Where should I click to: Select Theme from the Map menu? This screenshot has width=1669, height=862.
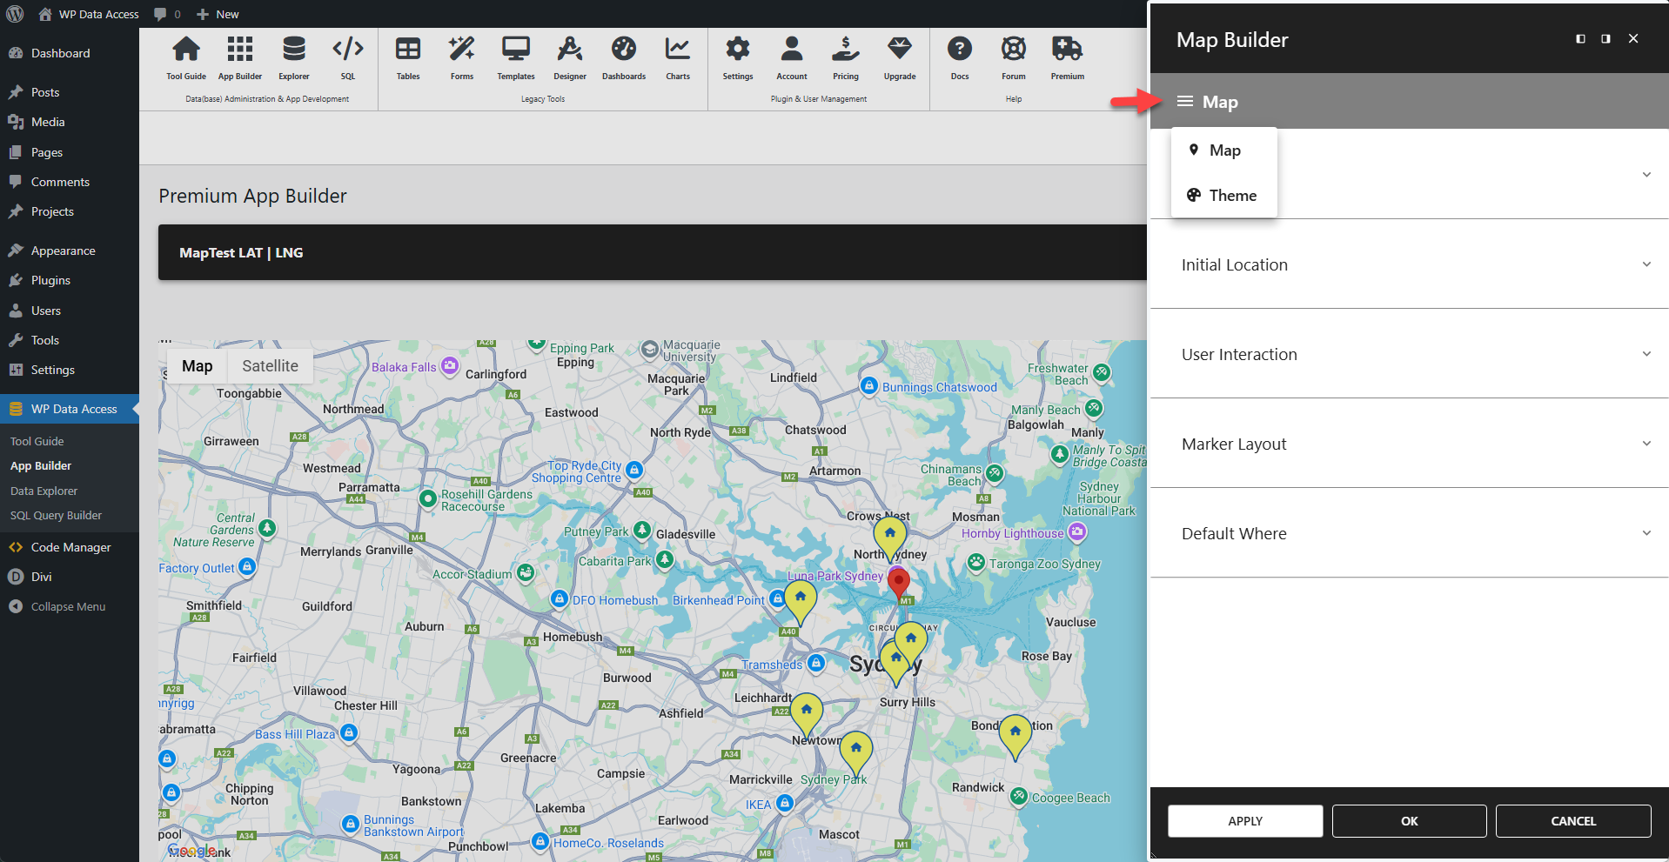coord(1232,195)
